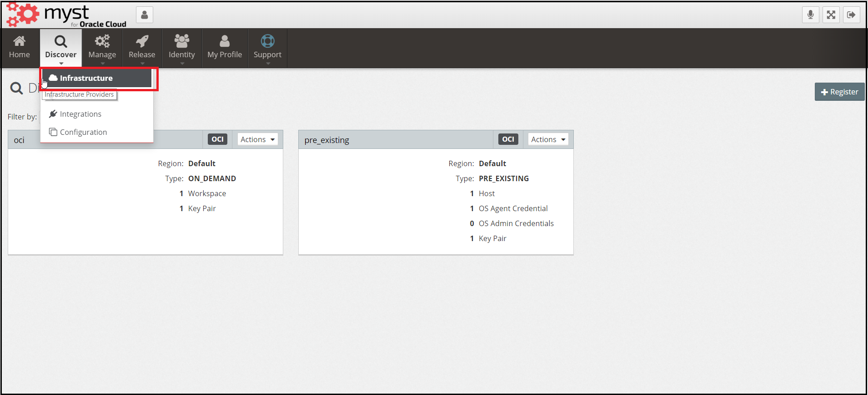This screenshot has height=395, width=868.
Task: Open the Manage gears menu
Action: (102, 42)
